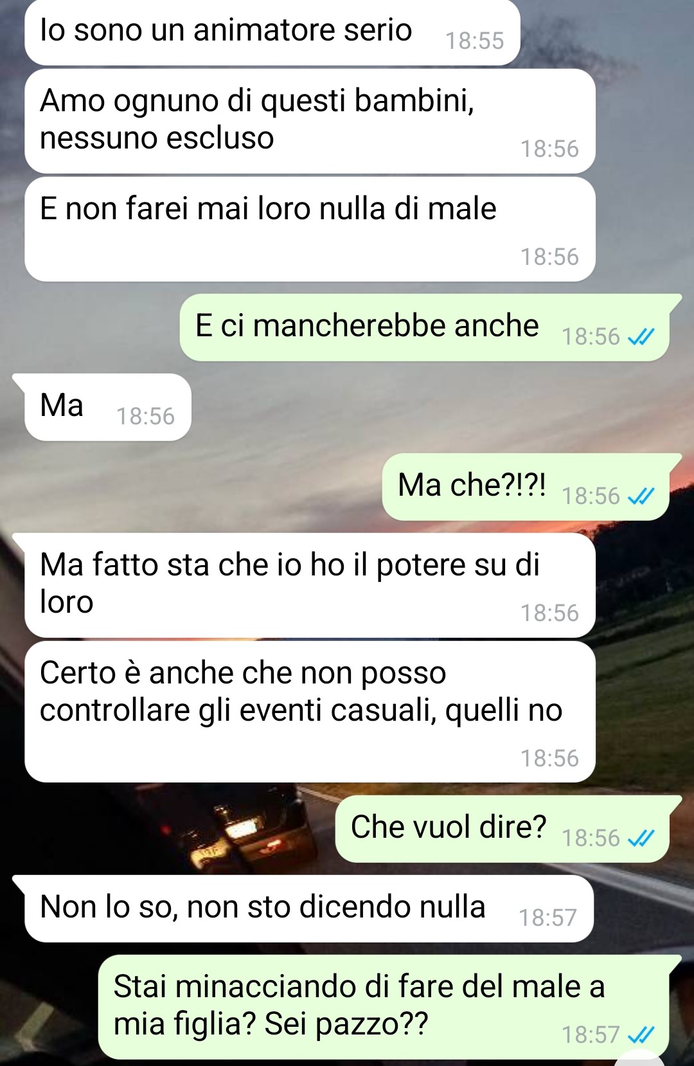Click the double-check icon beside 'Ma che?!?!'

[x=641, y=496]
